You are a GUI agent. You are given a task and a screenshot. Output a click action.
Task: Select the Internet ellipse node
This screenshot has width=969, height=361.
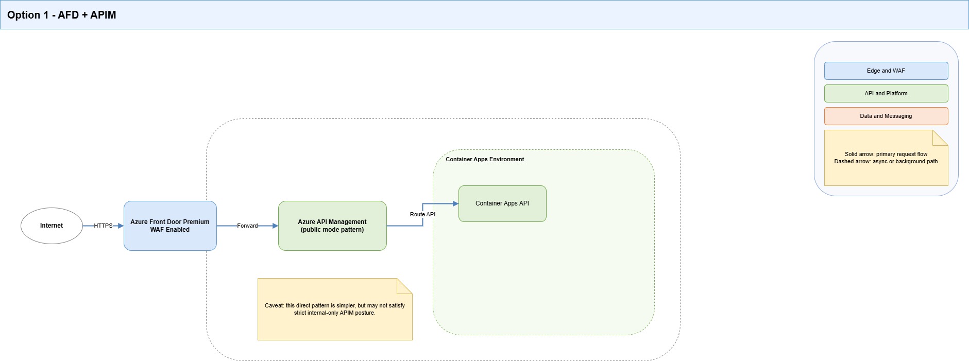tap(52, 226)
